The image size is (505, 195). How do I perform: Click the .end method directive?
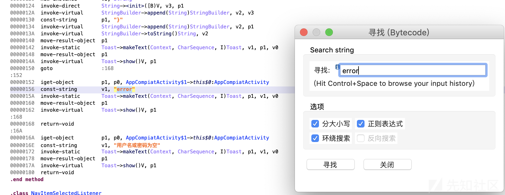(27, 179)
